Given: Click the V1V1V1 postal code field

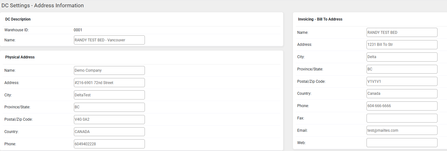Looking at the screenshot, I should point(402,82).
